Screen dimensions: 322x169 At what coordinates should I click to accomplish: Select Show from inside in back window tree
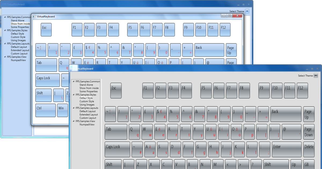pos(20,24)
